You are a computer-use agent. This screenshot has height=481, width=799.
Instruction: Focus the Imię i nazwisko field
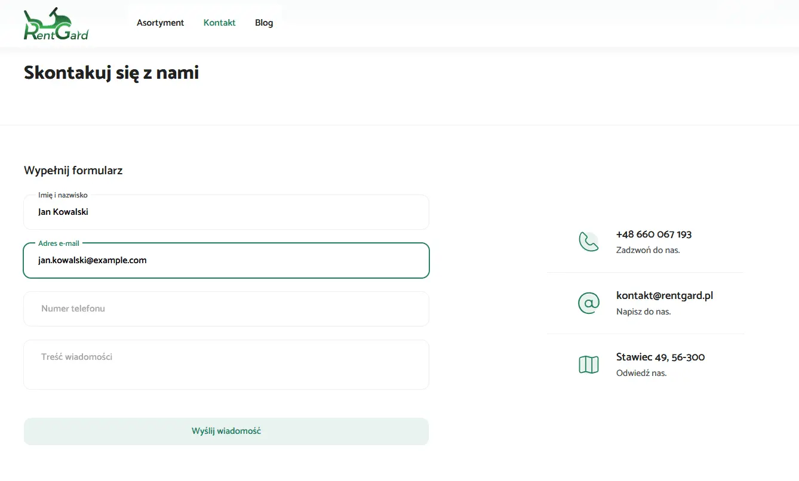[x=226, y=212]
